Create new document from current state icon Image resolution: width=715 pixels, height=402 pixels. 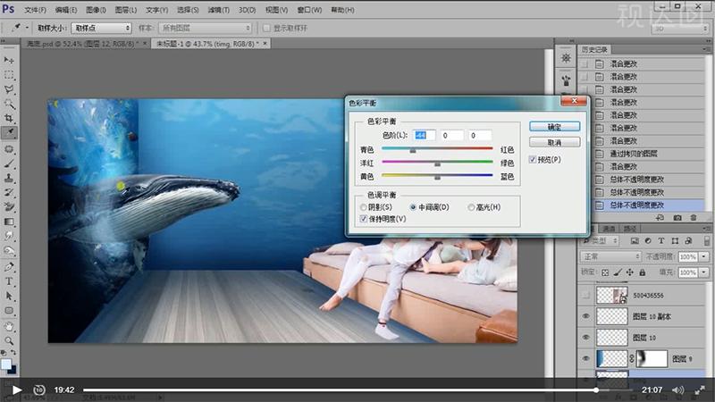(660, 218)
